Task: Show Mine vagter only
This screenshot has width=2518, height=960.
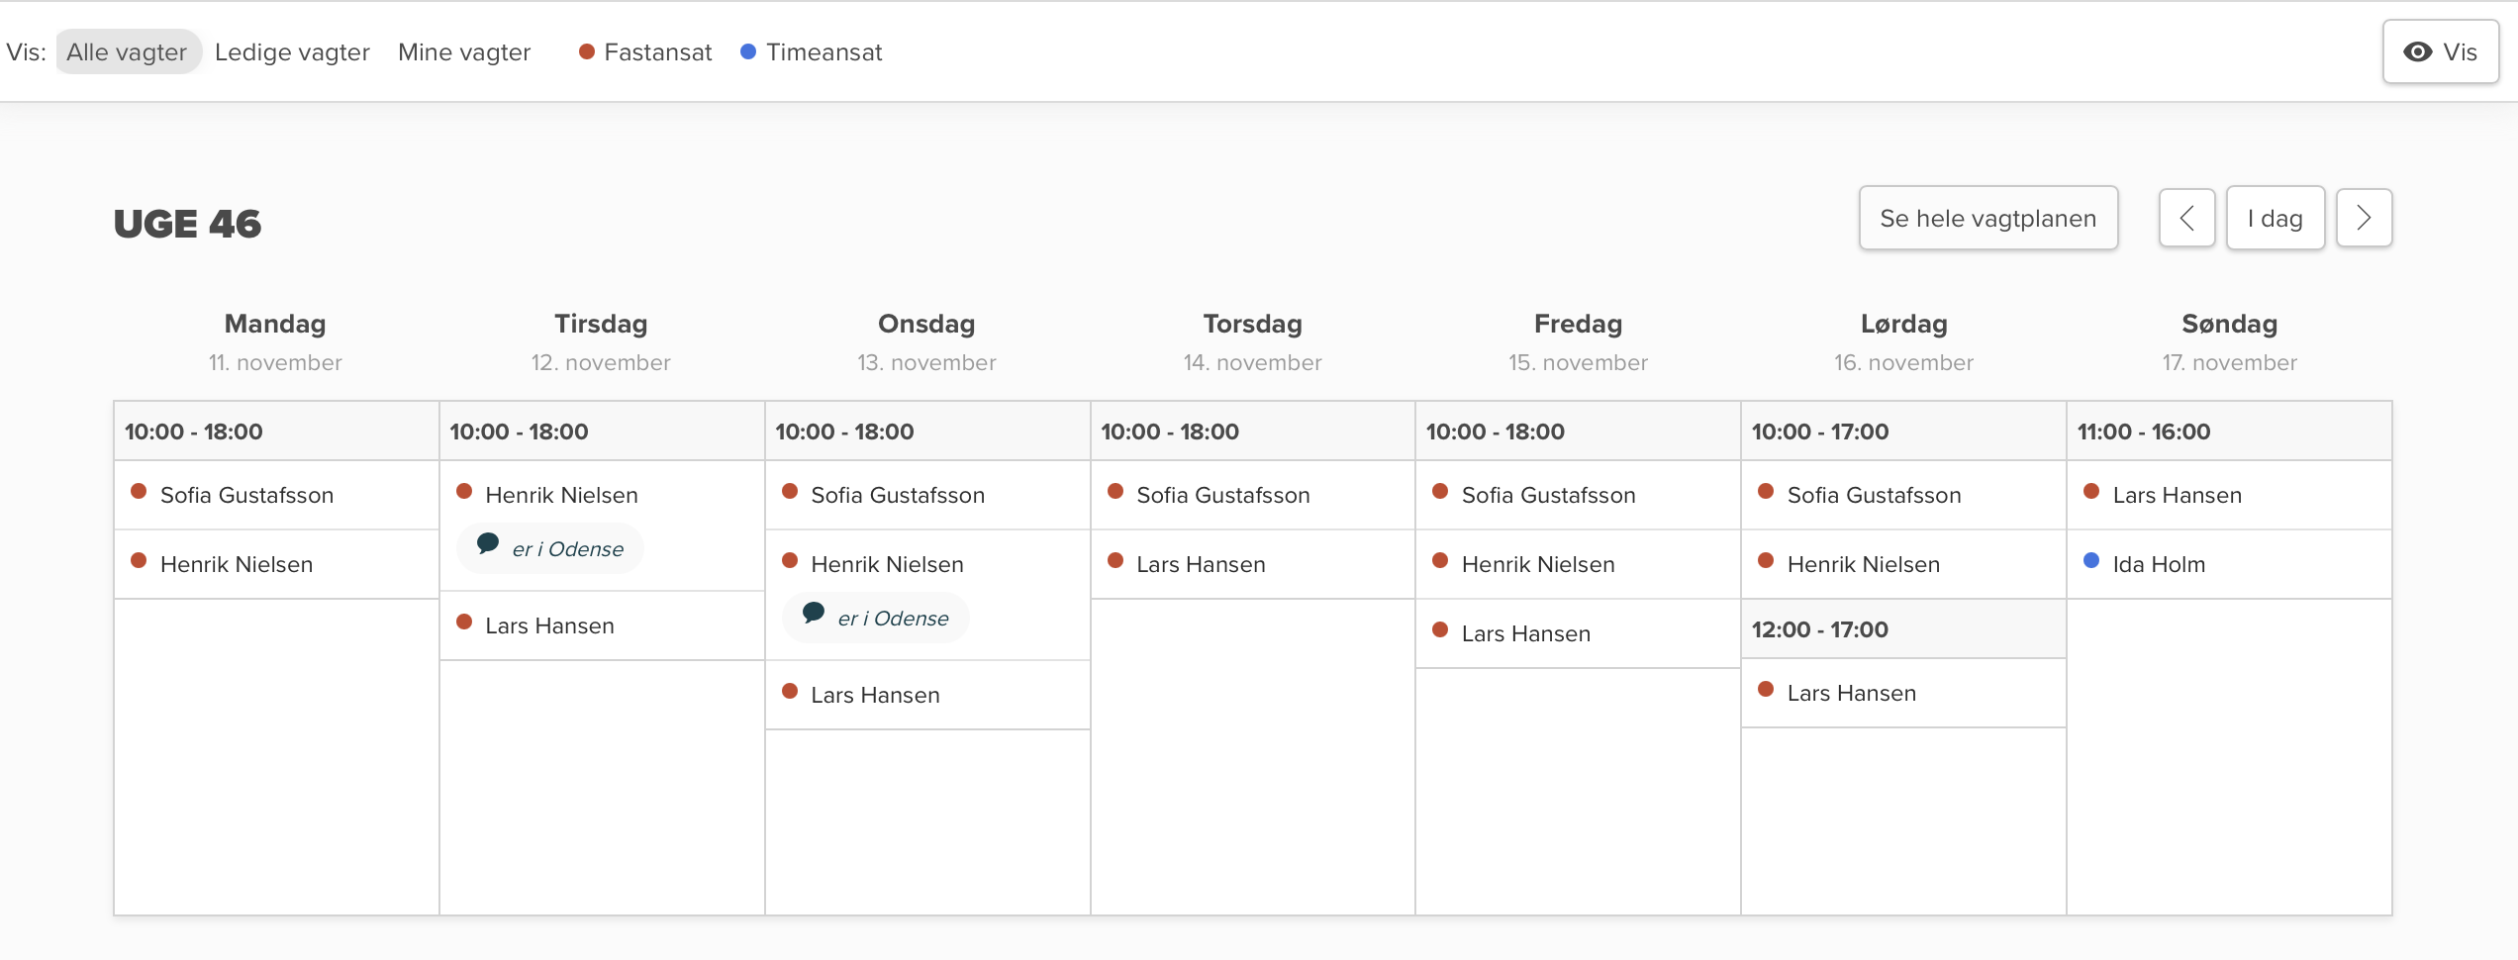Action: (464, 52)
